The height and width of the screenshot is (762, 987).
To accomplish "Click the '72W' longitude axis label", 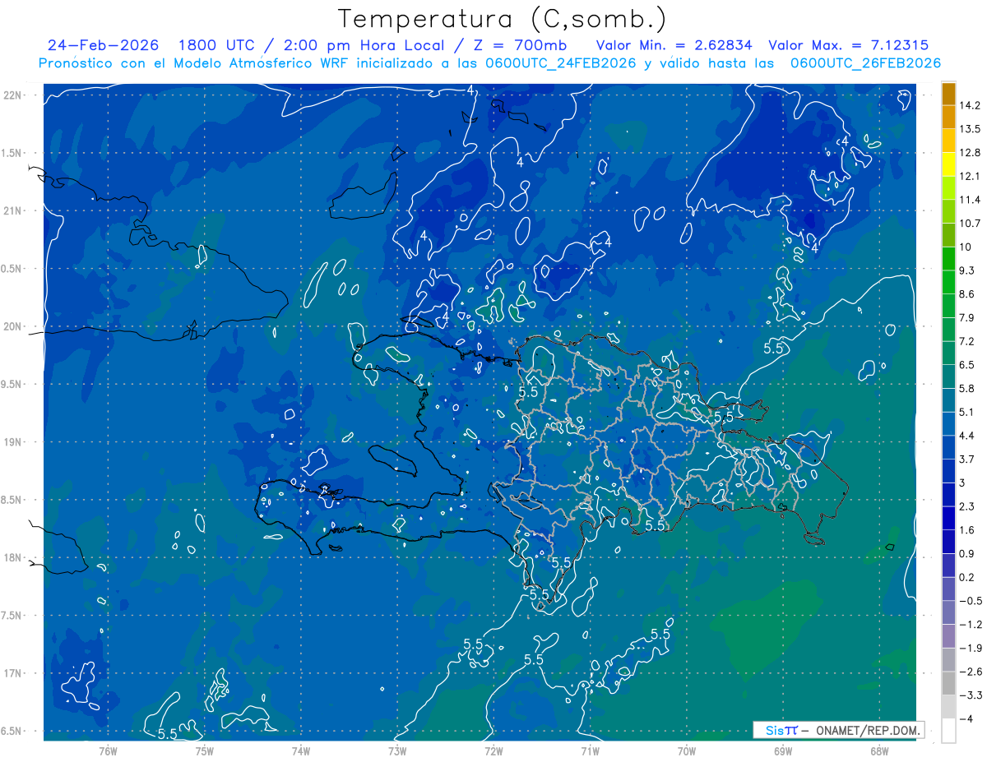I will pyautogui.click(x=493, y=750).
